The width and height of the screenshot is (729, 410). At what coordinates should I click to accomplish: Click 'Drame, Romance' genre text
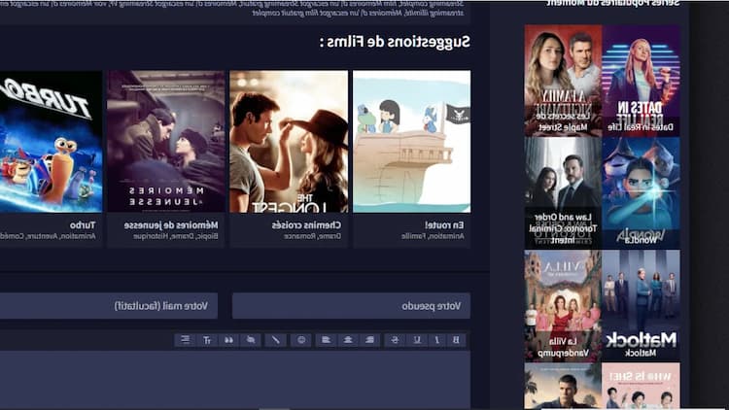[x=312, y=237]
